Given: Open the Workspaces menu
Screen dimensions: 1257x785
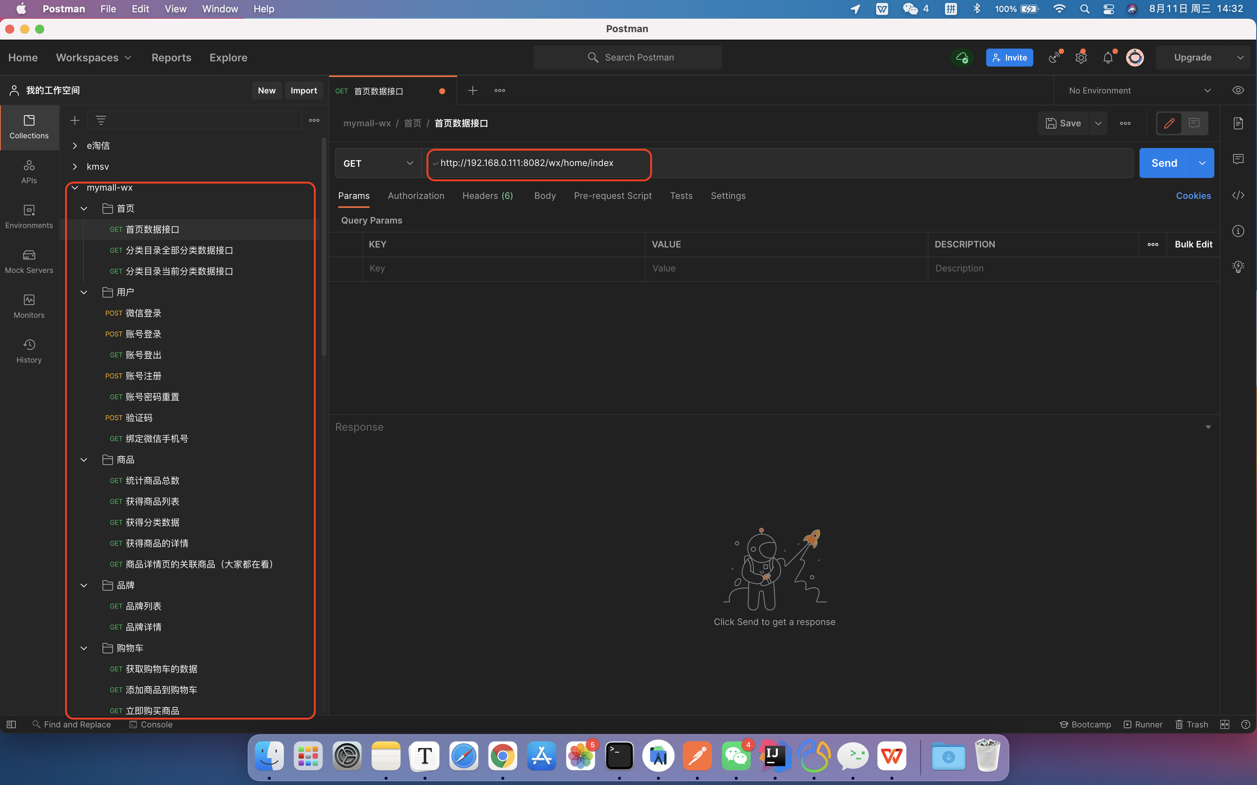Looking at the screenshot, I should pos(94,58).
